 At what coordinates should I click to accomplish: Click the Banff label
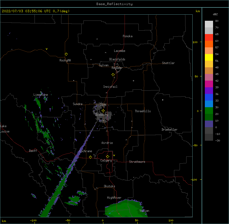pos(33,151)
